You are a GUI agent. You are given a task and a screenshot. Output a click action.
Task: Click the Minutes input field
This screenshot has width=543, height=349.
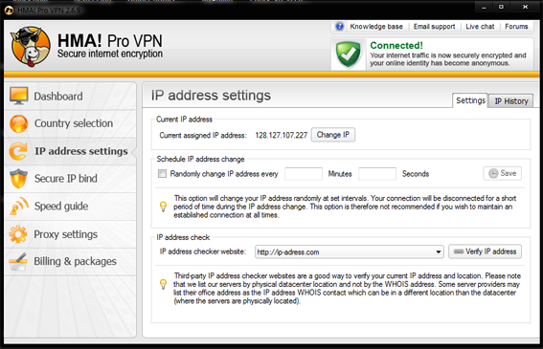tap(304, 174)
